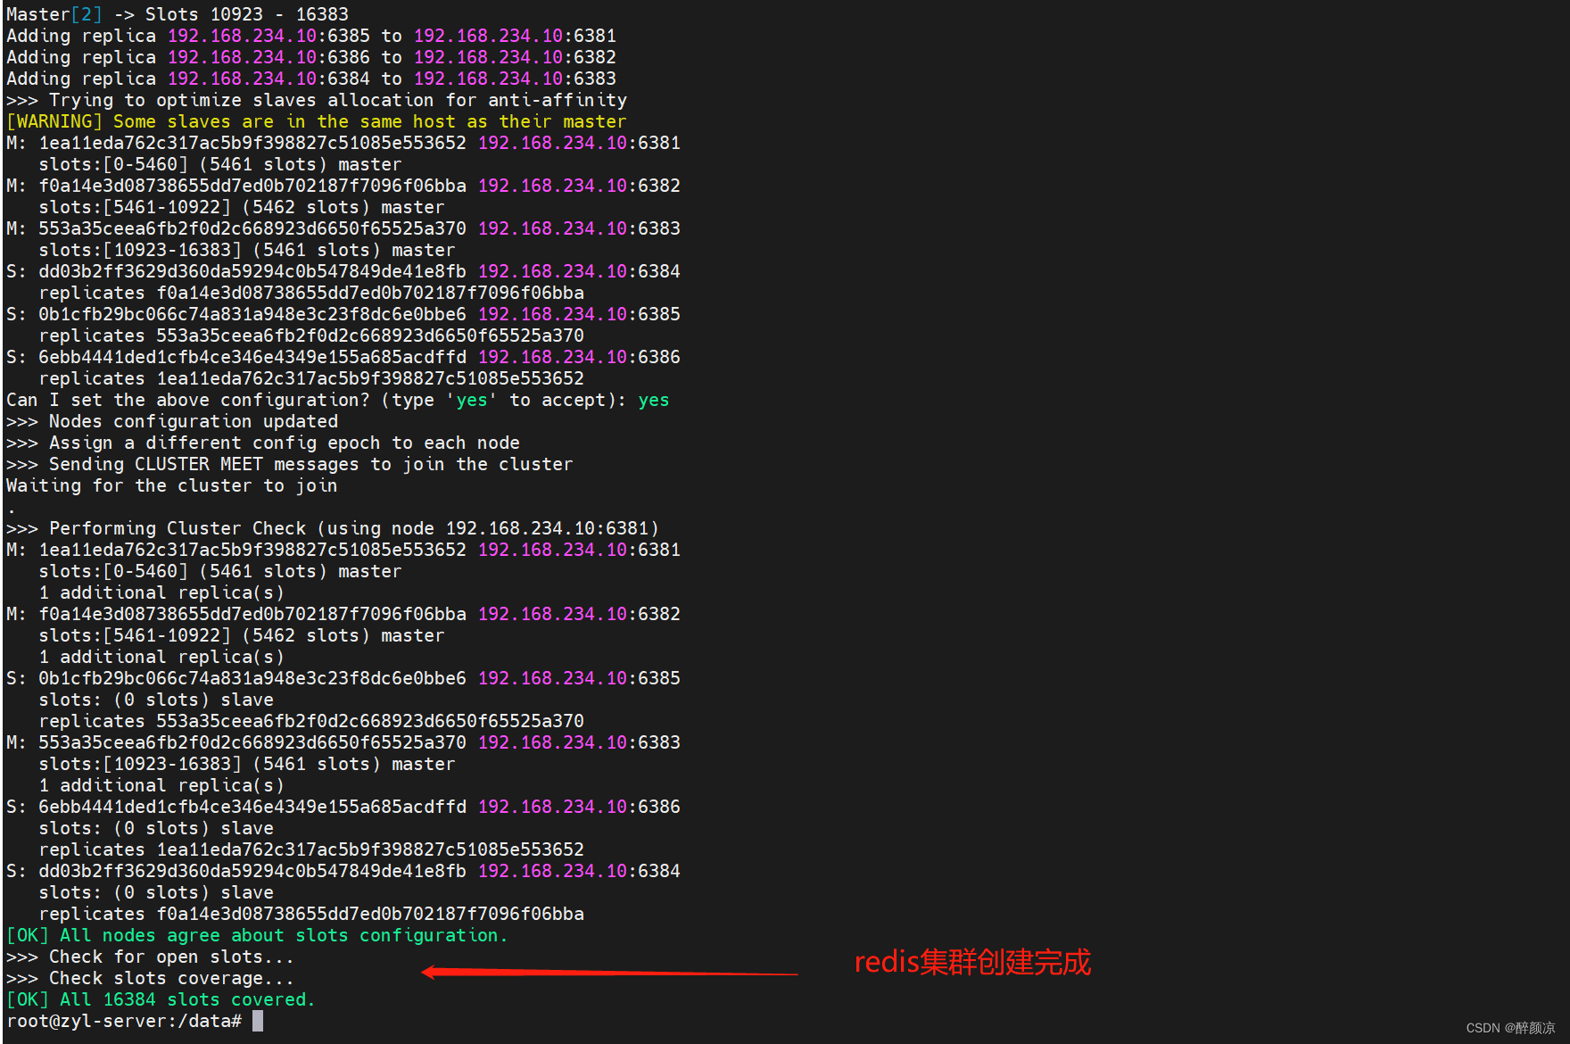This screenshot has width=1570, height=1044.
Task: Click the yellow [WARNING] same host line
Action: [x=317, y=121]
